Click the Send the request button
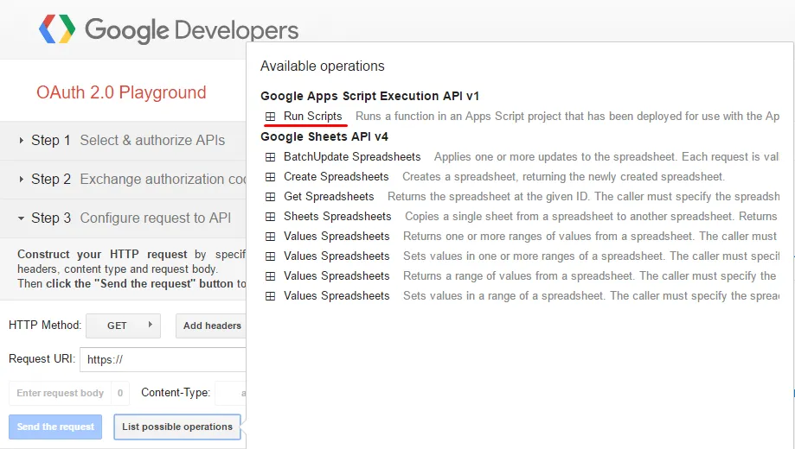This screenshot has height=449, width=795. (55, 427)
